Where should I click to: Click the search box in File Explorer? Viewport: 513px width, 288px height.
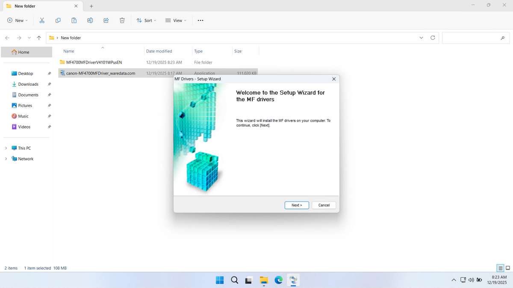(x=472, y=38)
